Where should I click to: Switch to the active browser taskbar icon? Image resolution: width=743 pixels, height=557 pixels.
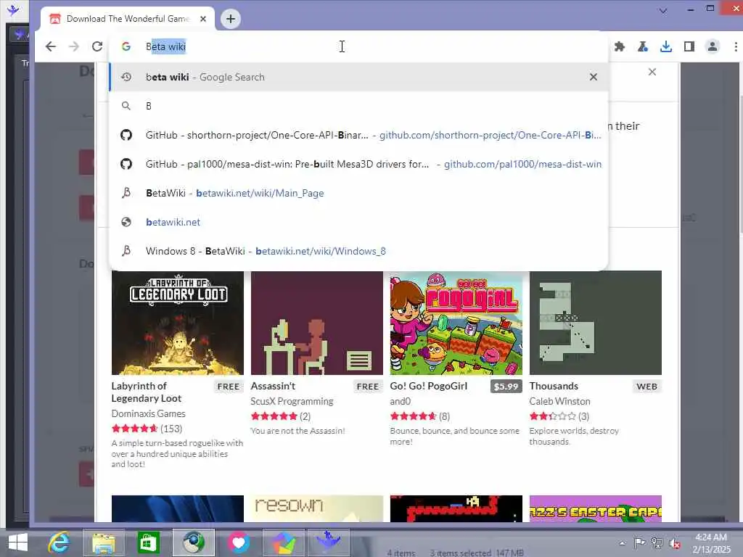click(x=193, y=542)
